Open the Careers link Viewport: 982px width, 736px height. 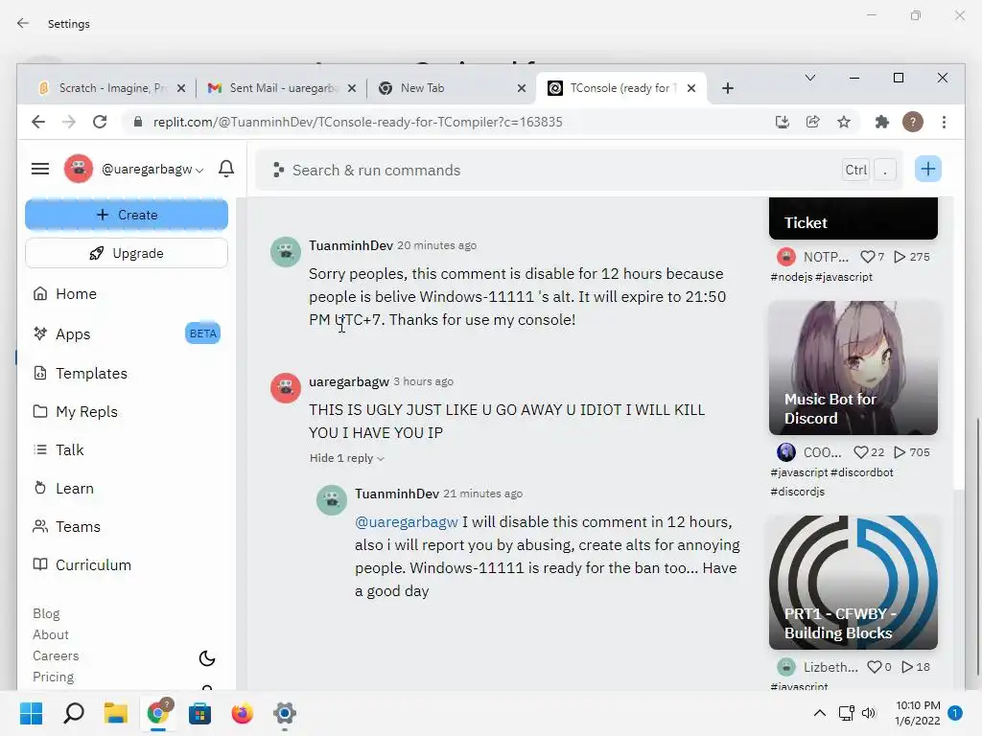(x=56, y=655)
